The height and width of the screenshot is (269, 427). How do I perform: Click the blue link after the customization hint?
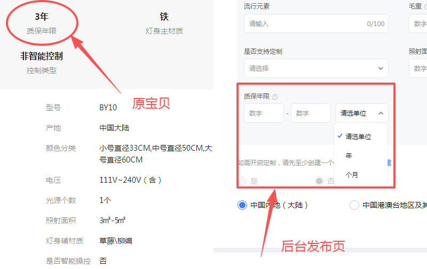click(389, 162)
